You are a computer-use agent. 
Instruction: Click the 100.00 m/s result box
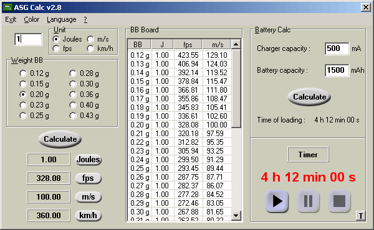point(49,196)
